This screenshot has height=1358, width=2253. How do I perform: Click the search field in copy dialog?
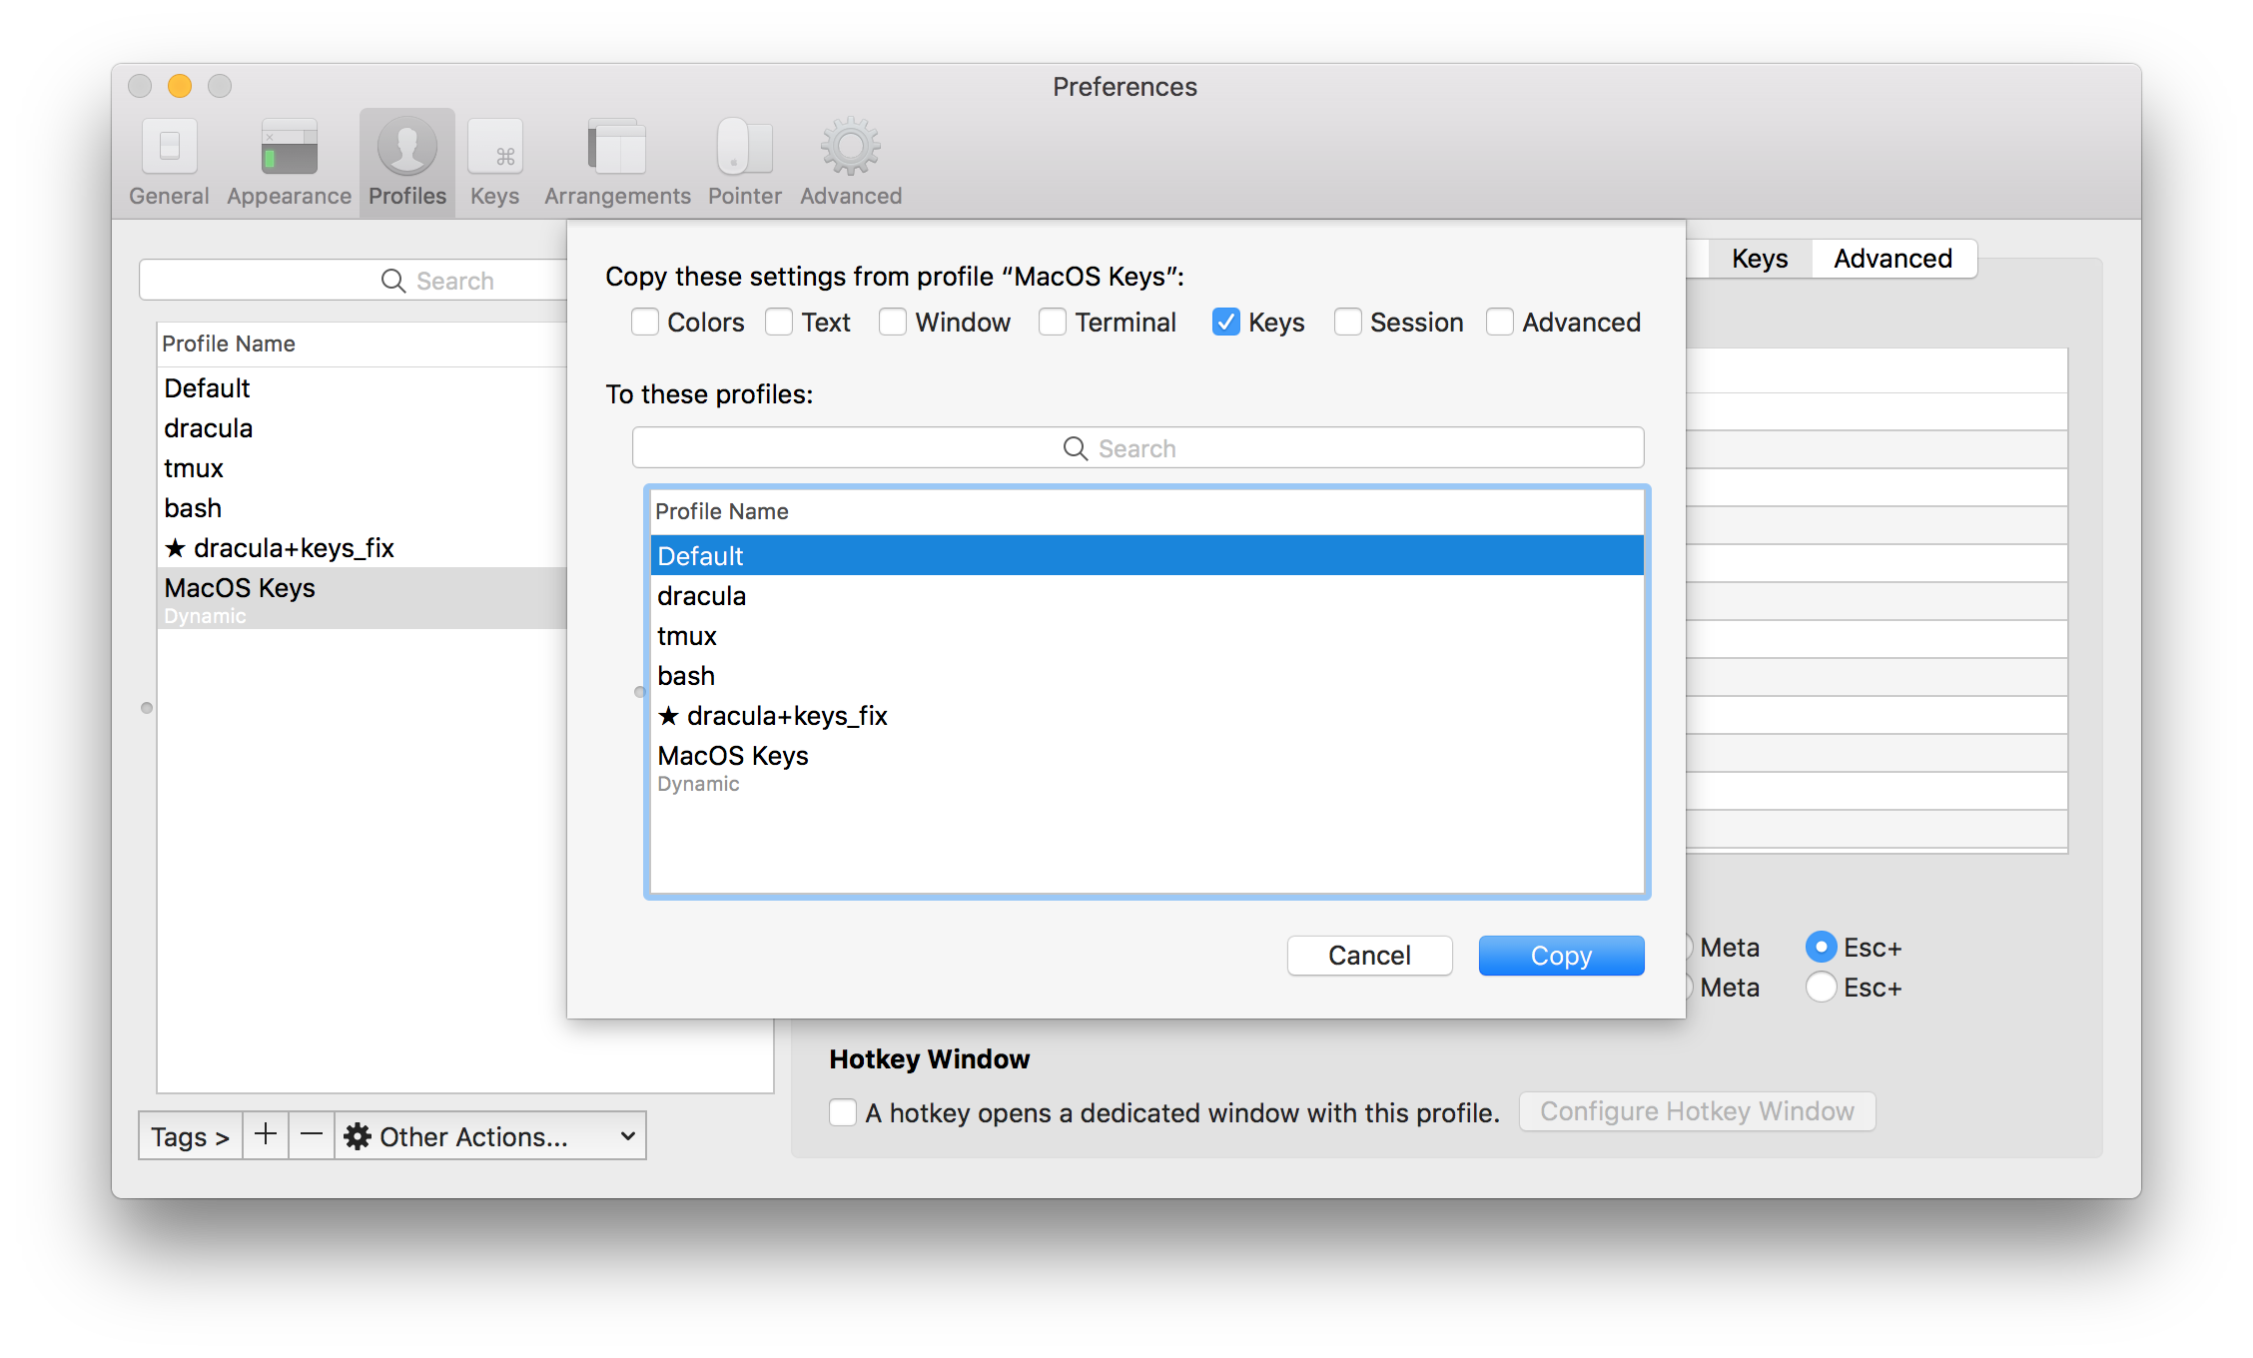(x=1137, y=448)
